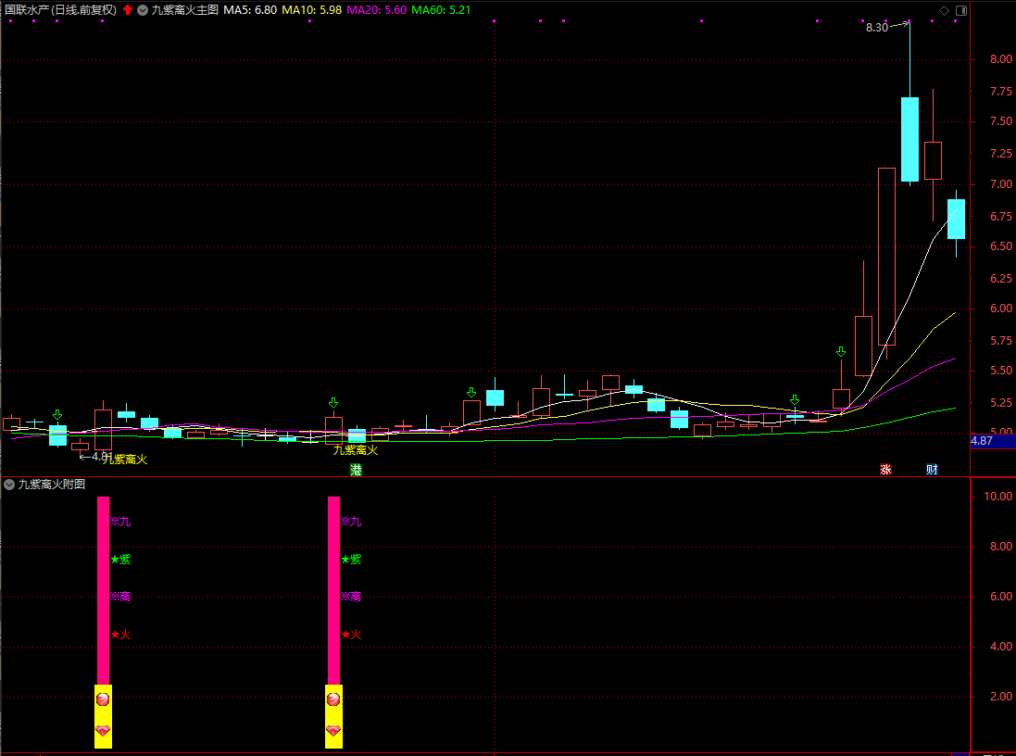Screen dimensions: 1016x756
Task: Click the ※九 label beside the right pink bar
Action: point(351,522)
